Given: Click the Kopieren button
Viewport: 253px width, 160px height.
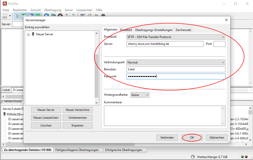Looking at the screenshot, I should [78, 125].
